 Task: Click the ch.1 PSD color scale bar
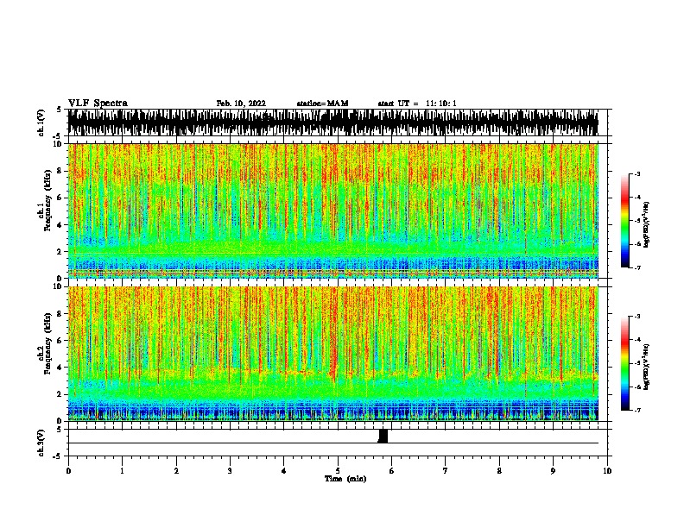pyautogui.click(x=624, y=221)
